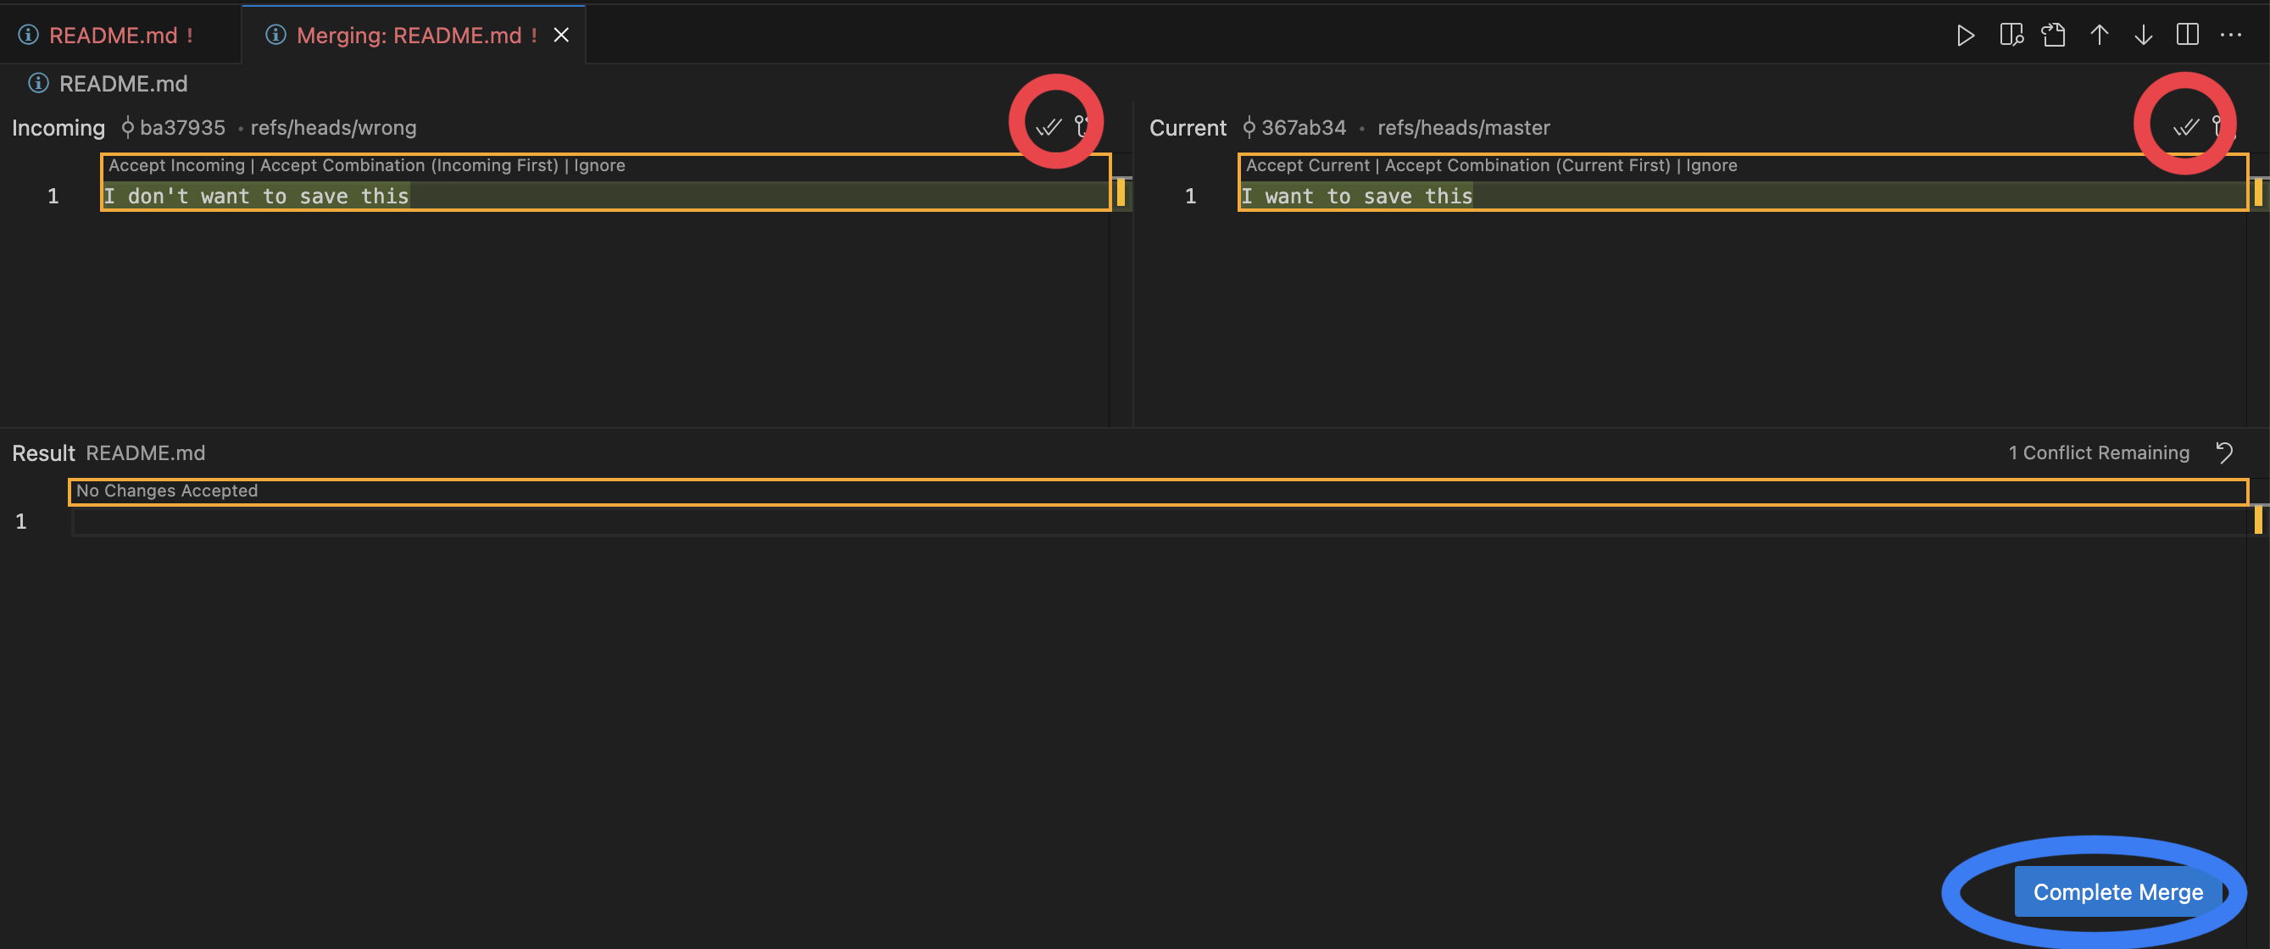Choose Accept Combination (Current First)

tap(1527, 164)
